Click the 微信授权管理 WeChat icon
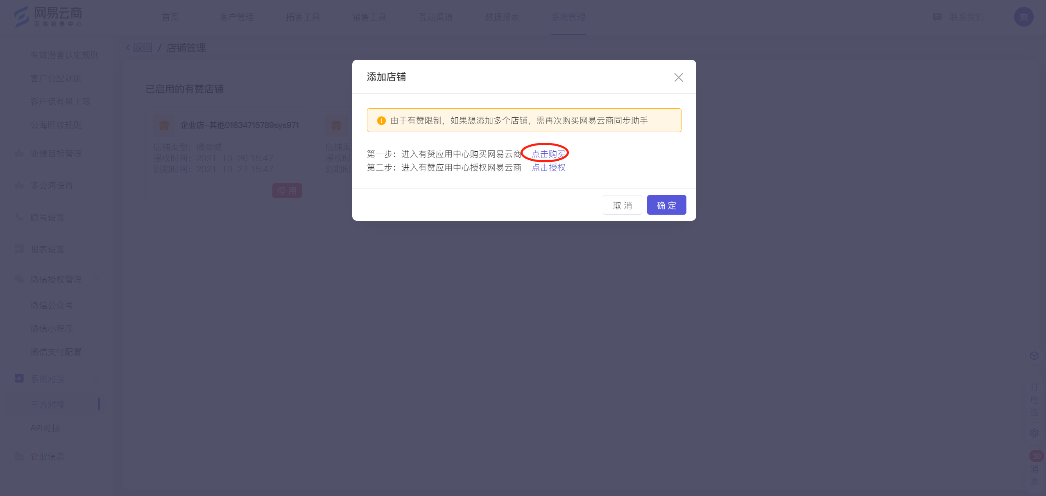Screen dimensions: 1046x496 coord(19,279)
